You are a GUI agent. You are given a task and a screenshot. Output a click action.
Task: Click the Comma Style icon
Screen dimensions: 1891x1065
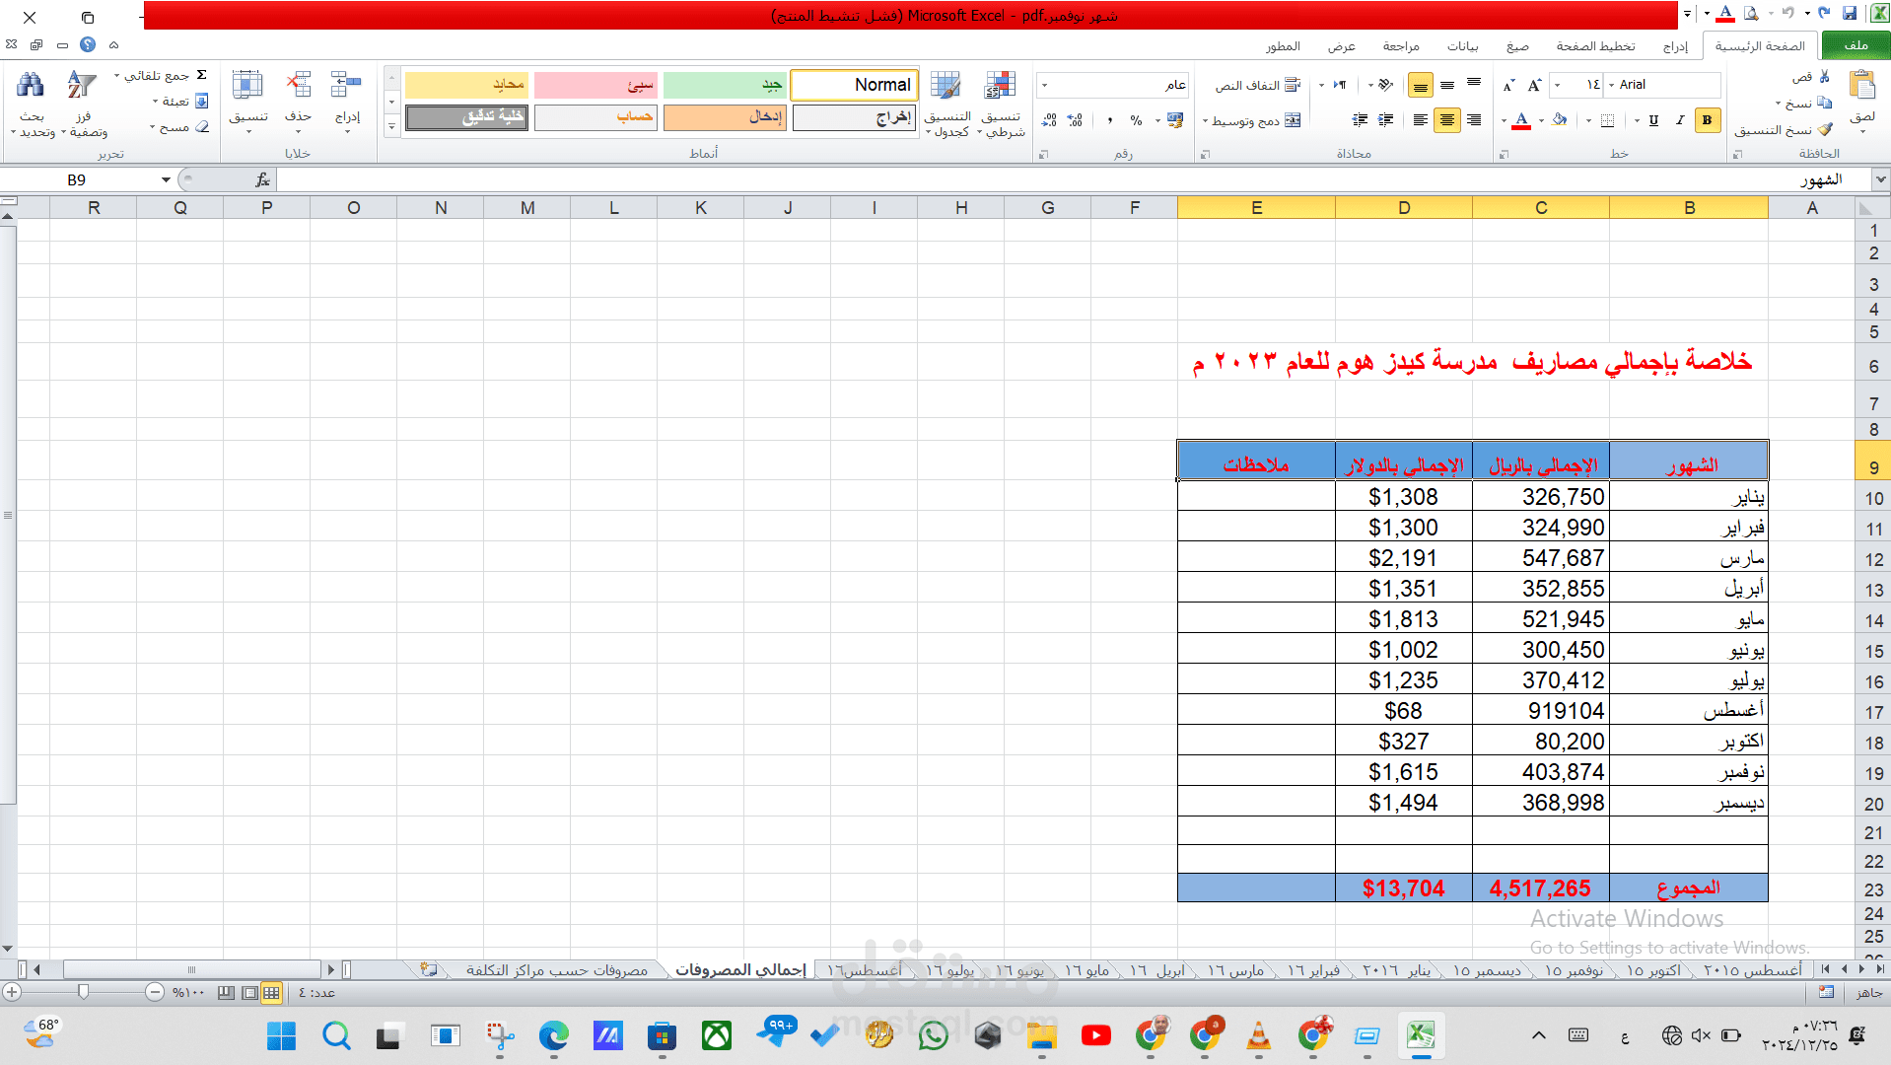[x=1110, y=120]
